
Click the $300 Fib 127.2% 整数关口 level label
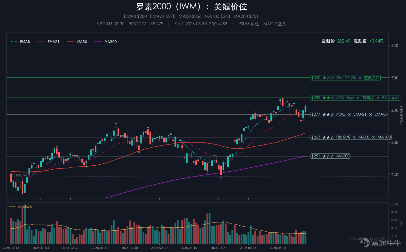tap(346, 78)
